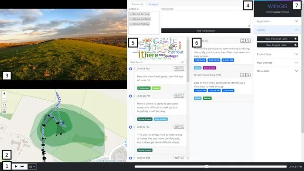Open the Analysis link in WalkGIS header
Viewport: 304px width, 171px height.
tap(285, 12)
